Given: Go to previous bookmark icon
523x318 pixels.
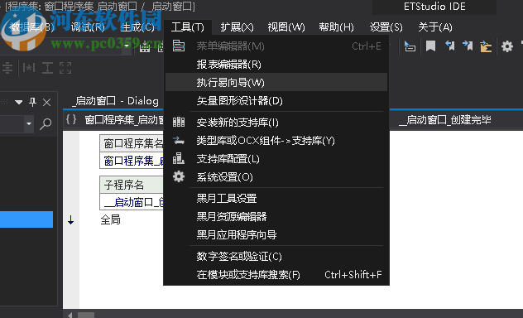Looking at the screenshot, I should [449, 46].
